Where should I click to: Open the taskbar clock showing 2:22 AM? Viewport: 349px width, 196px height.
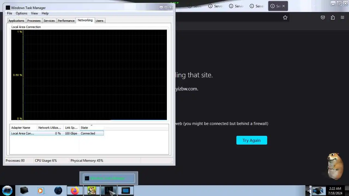pyautogui.click(x=335, y=191)
